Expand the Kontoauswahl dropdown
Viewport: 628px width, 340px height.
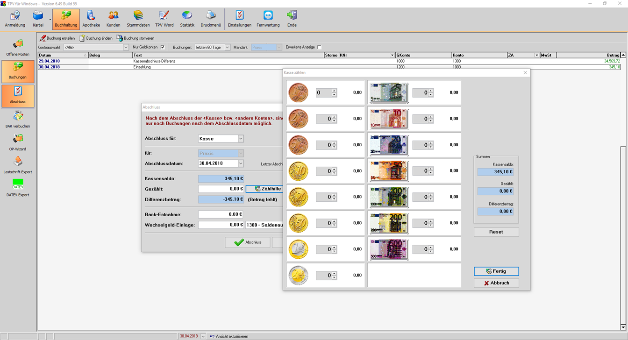pos(126,47)
